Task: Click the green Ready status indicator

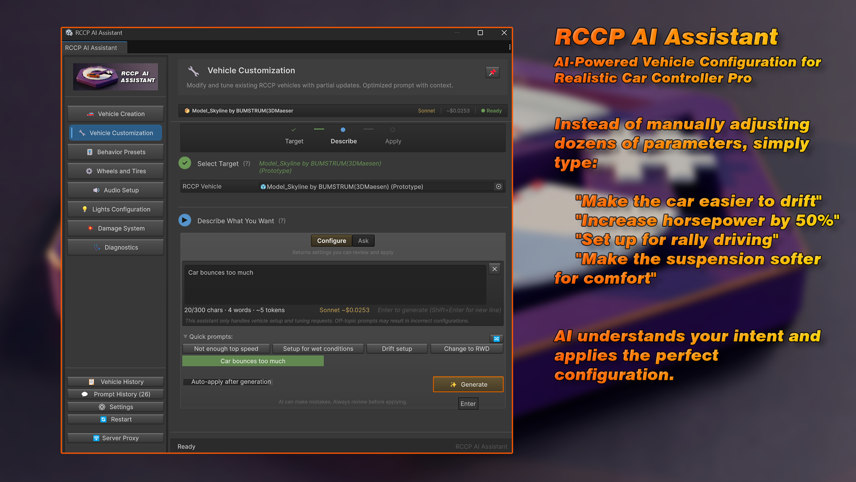Action: coord(491,111)
